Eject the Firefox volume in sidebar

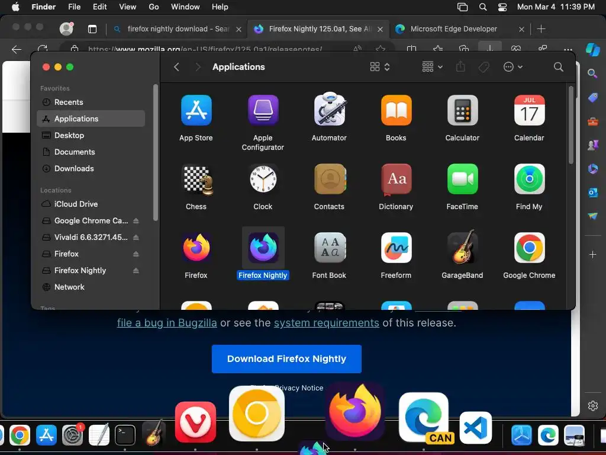136,254
